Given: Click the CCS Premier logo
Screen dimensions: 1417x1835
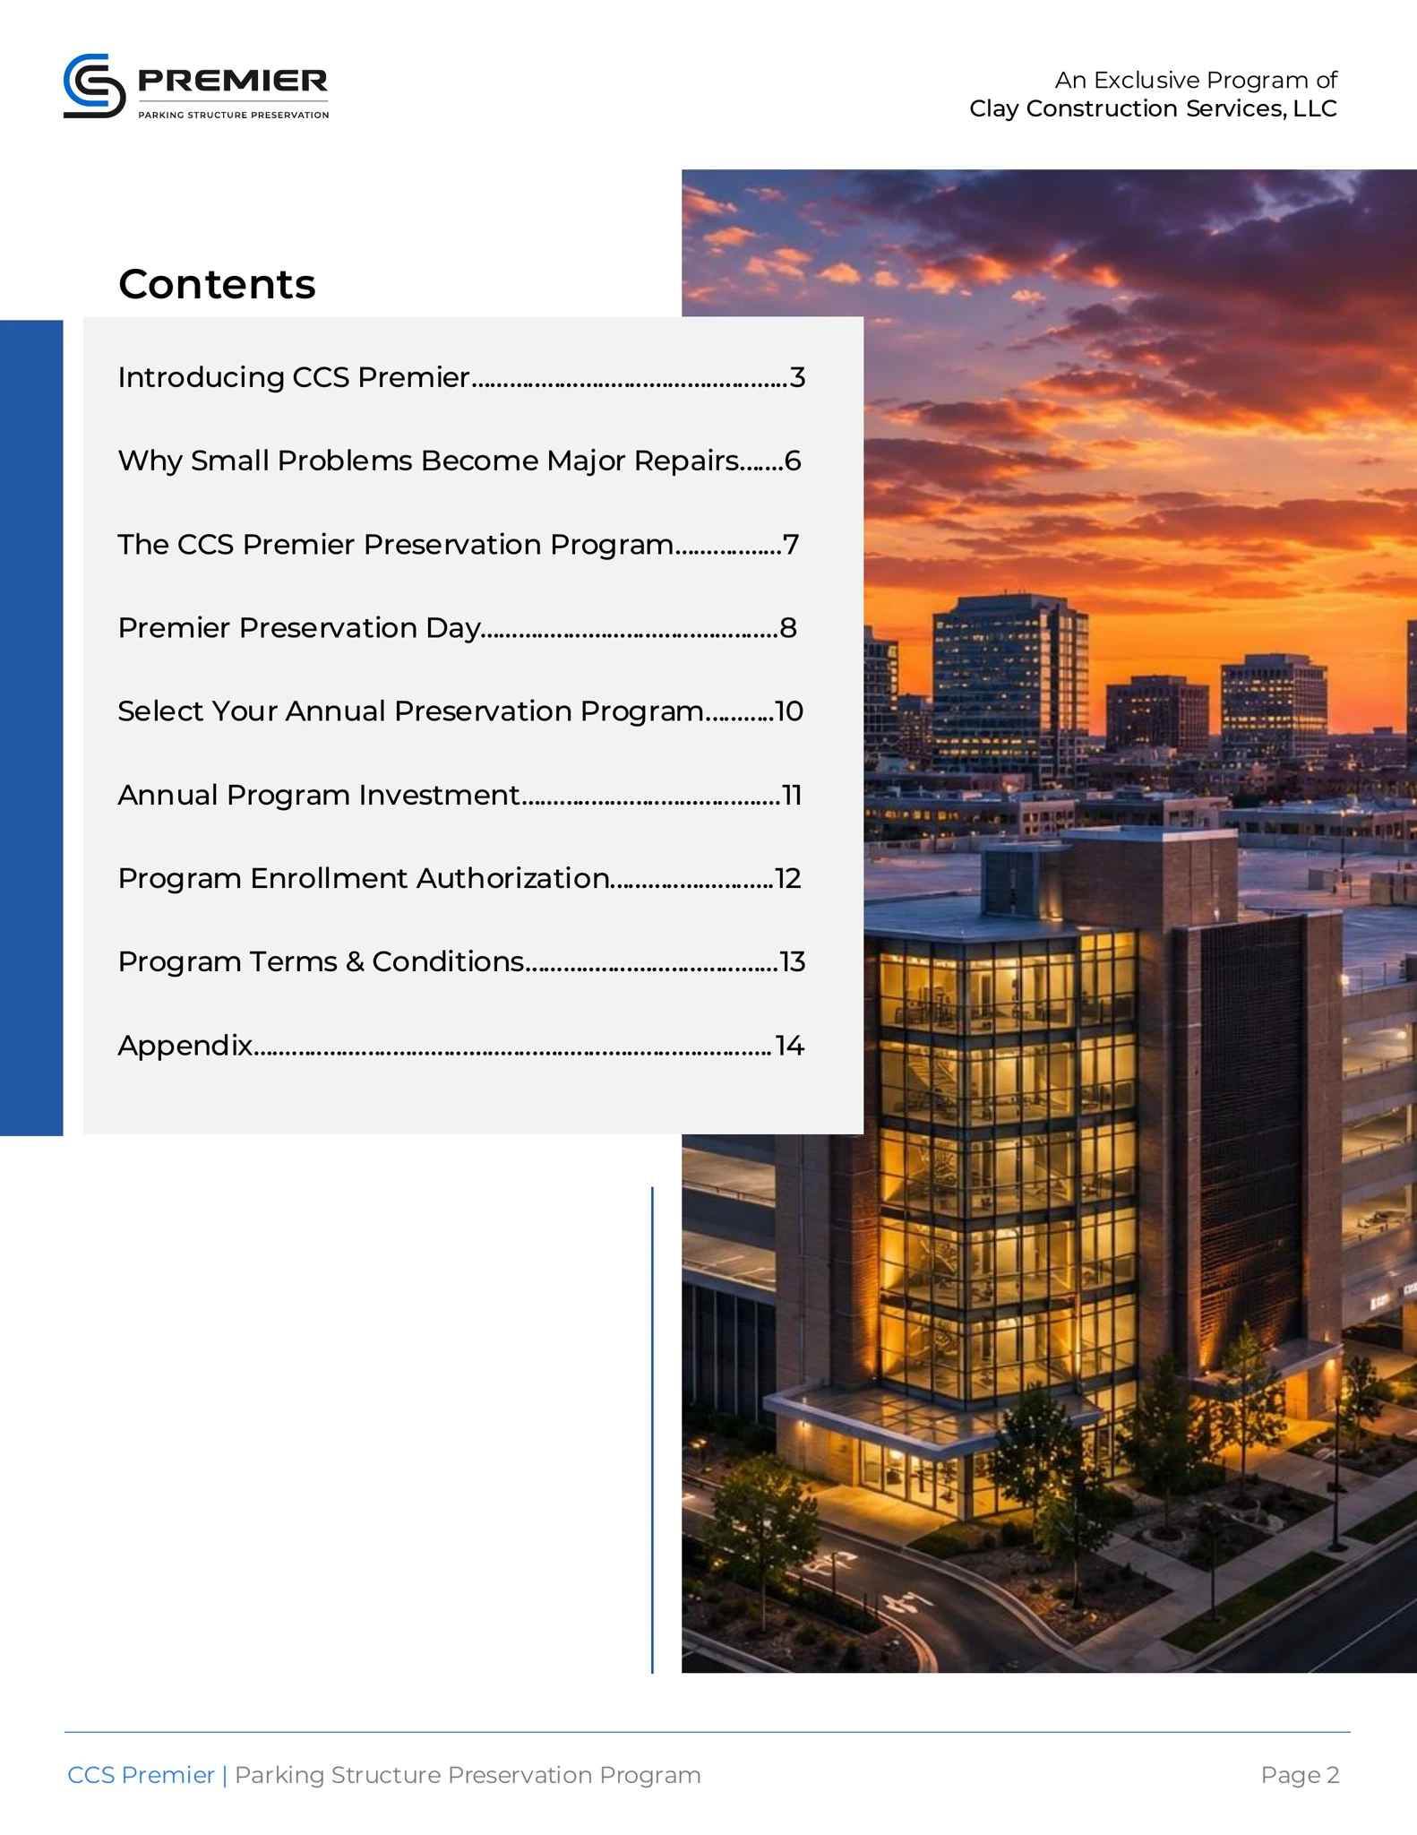Looking at the screenshot, I should (196, 86).
